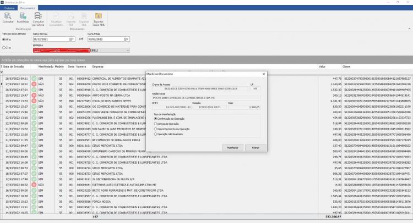Choose Desconhecimento da Operação radio option
413x223 pixels.
155,129
